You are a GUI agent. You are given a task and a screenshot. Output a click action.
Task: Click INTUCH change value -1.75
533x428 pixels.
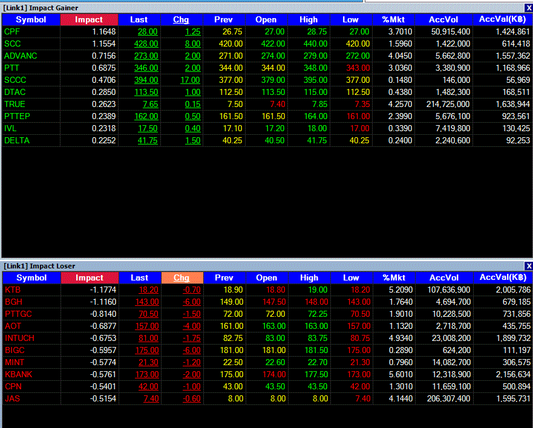point(192,339)
